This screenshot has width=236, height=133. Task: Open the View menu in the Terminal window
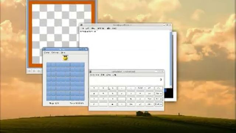(x=93, y=28)
